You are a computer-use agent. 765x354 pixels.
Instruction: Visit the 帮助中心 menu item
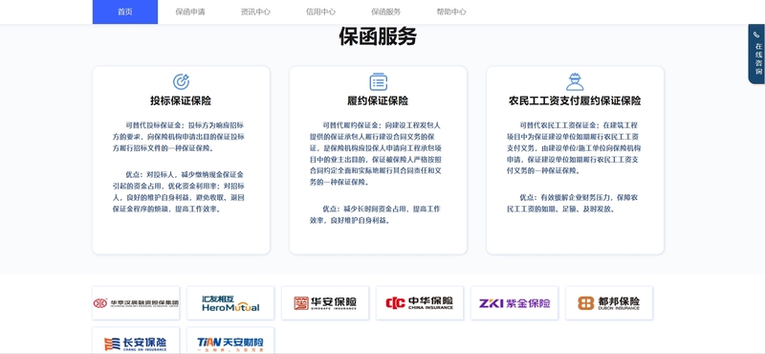point(451,11)
